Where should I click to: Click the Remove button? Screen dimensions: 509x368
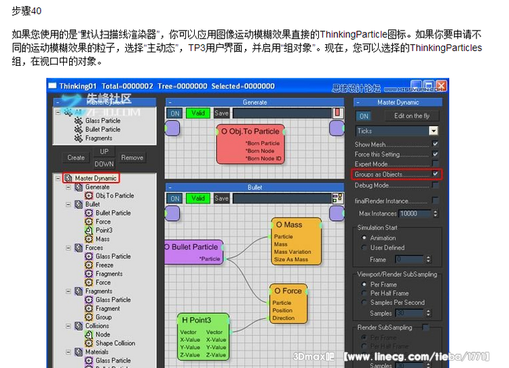[132, 158]
